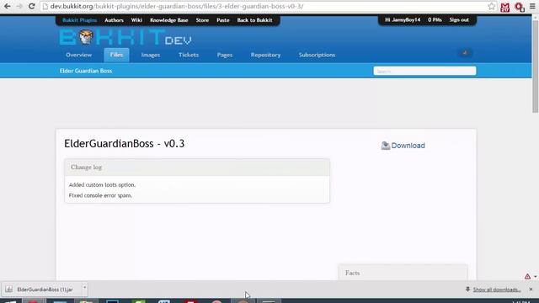
Task: Click the browser forward arrow
Action: (x=19, y=6)
